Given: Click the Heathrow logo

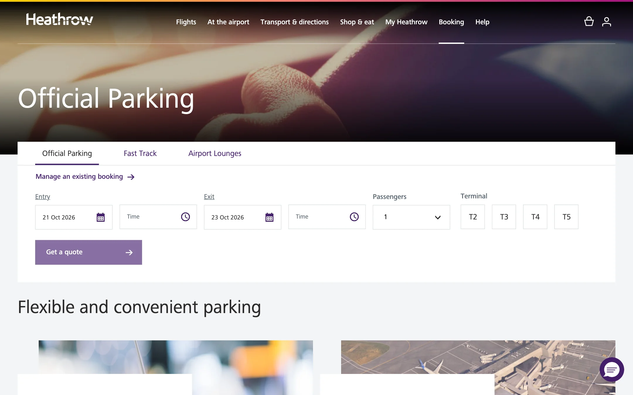Looking at the screenshot, I should pos(60,19).
